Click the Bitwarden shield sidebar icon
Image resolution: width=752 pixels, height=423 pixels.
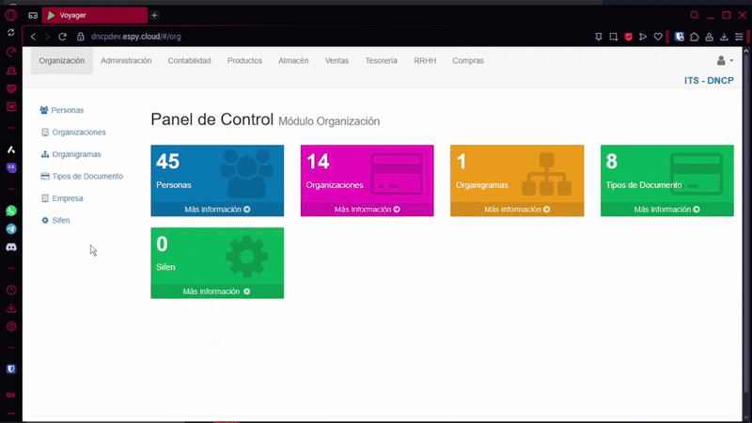click(11, 369)
